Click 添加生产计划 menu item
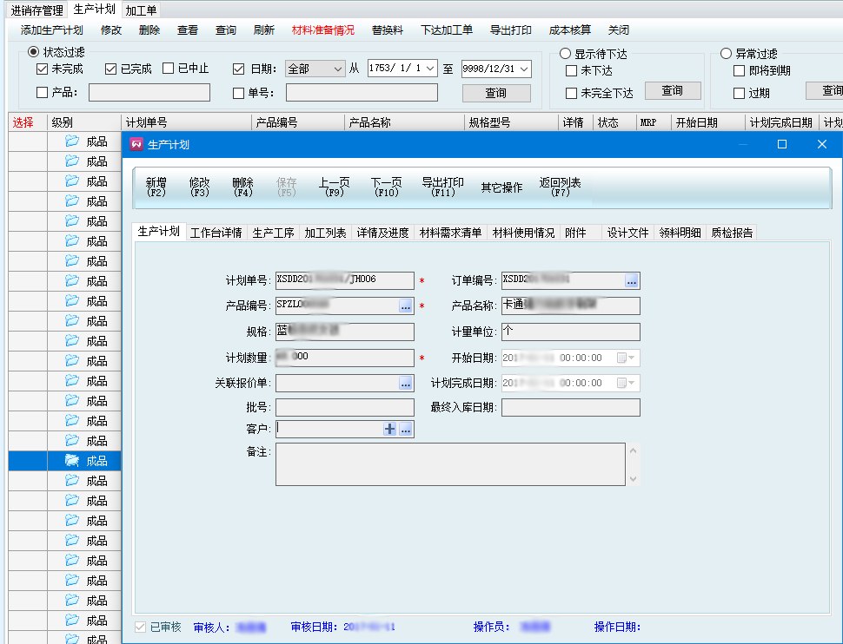 tap(51, 30)
